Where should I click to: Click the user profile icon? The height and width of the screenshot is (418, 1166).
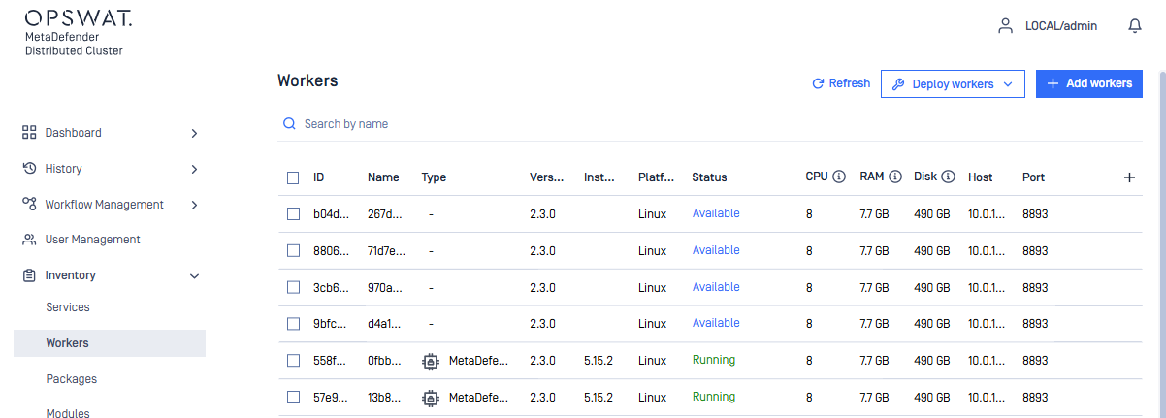pyautogui.click(x=1005, y=26)
